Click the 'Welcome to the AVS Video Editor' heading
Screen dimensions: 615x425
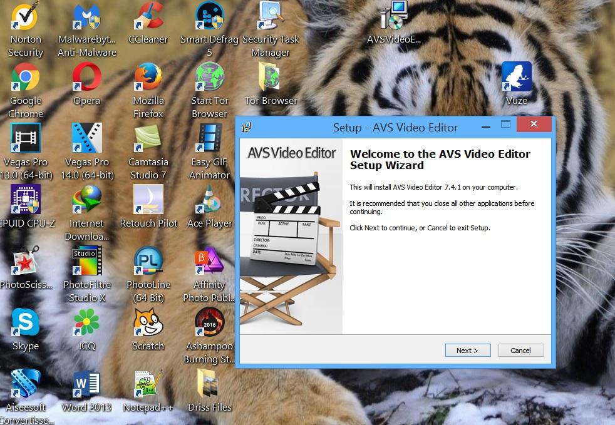pyautogui.click(x=440, y=160)
